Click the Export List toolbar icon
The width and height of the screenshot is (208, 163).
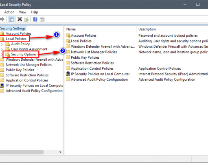click(x=26, y=19)
